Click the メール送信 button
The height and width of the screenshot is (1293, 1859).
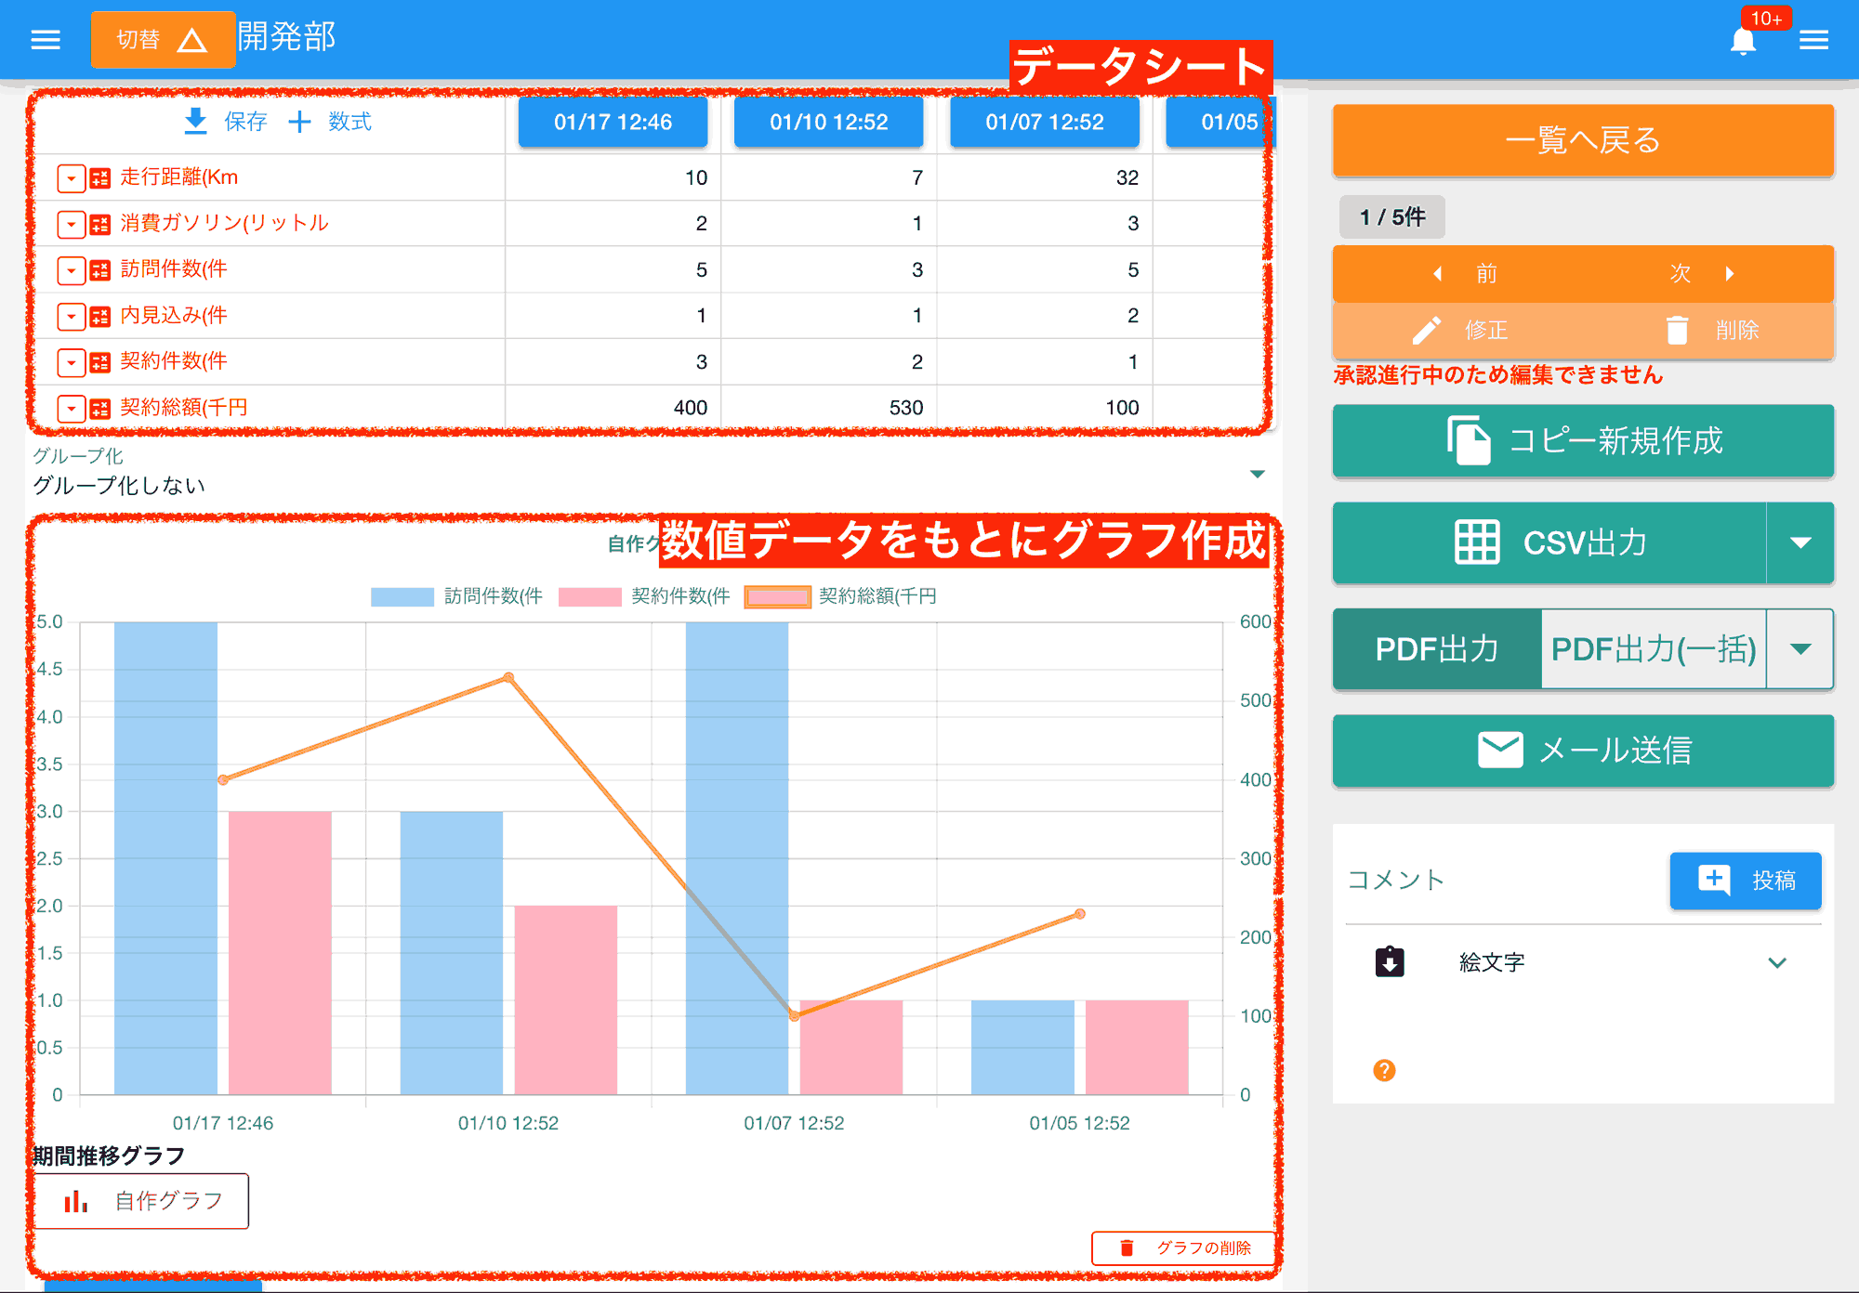[x=1582, y=751]
